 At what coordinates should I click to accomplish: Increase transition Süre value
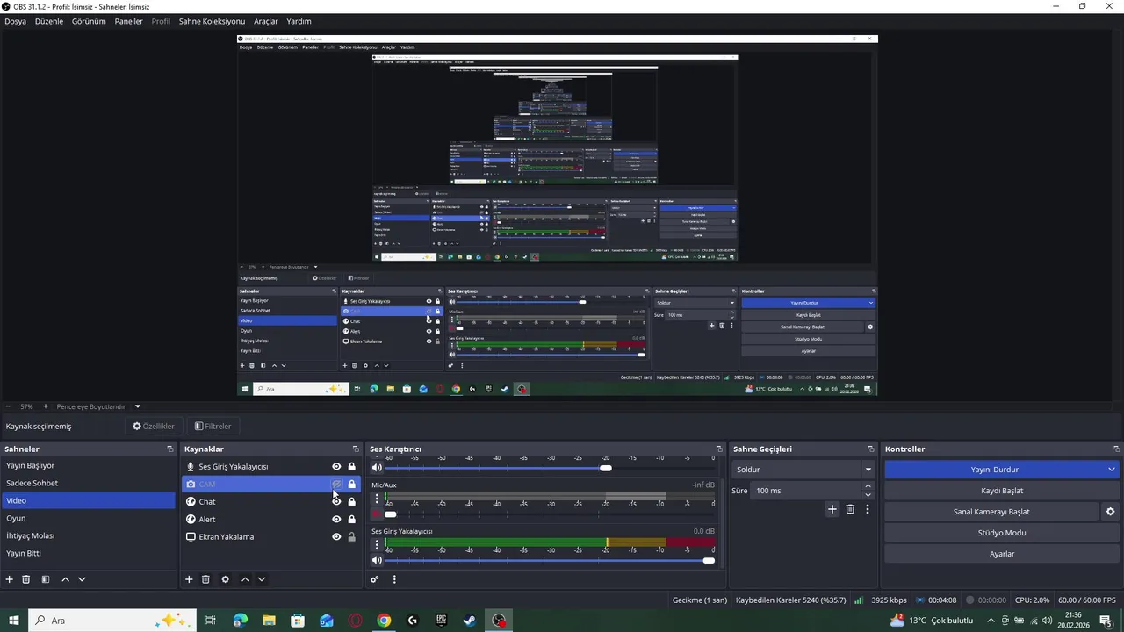coord(868,486)
